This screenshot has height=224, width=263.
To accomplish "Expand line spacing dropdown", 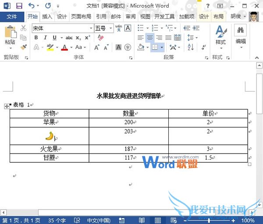I will tap(196, 38).
